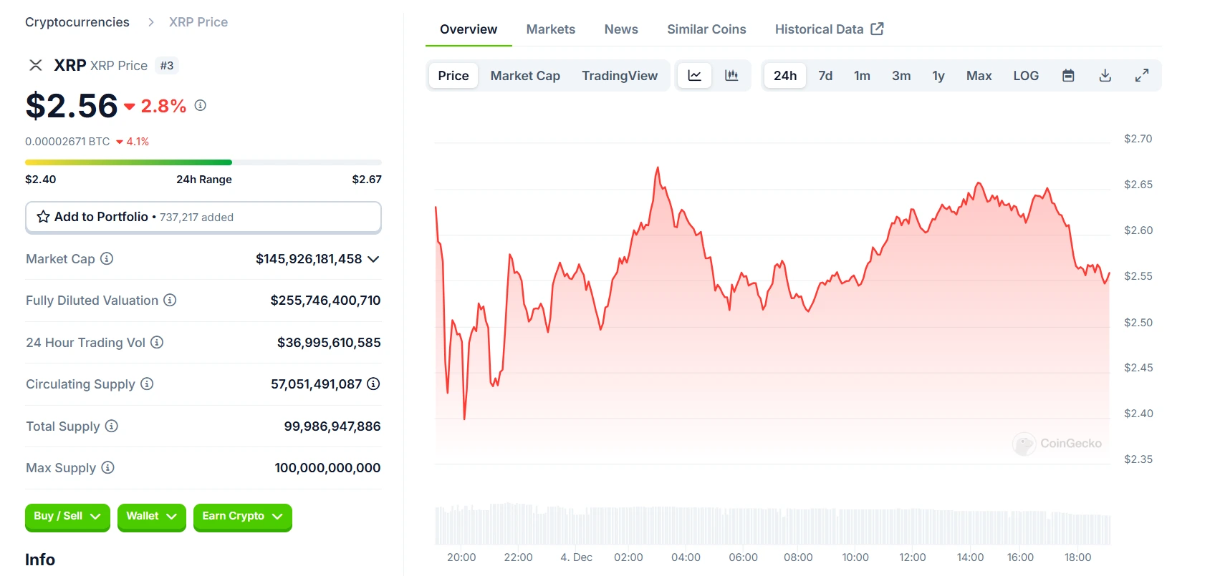Click the 4. Dec axis label
Image resolution: width=1215 pixels, height=576 pixels.
(576, 557)
